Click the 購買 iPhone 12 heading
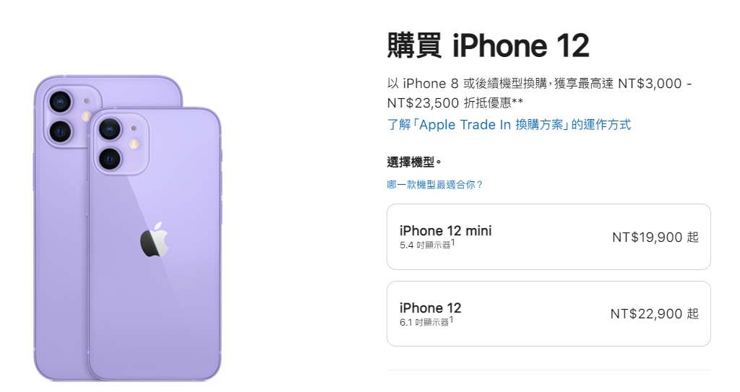Screen dimensions: 740x392 pos(488,45)
